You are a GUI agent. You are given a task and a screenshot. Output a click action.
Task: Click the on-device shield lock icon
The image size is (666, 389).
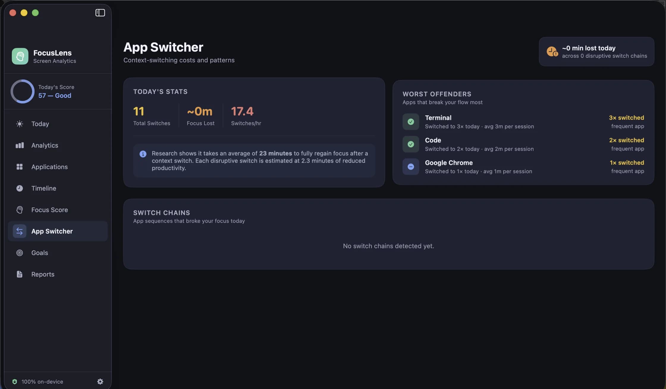pos(15,382)
